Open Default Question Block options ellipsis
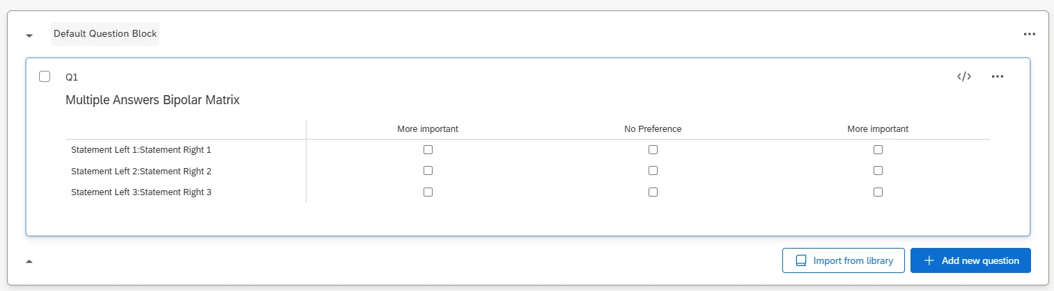Screen dimensions: 1054x291 (x=1030, y=33)
